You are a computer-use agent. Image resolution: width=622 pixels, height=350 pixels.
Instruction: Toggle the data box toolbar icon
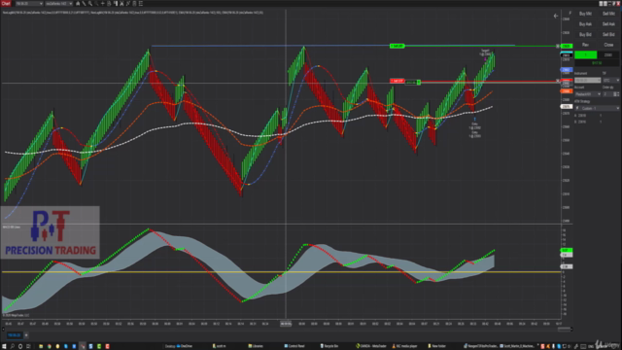[x=109, y=4]
